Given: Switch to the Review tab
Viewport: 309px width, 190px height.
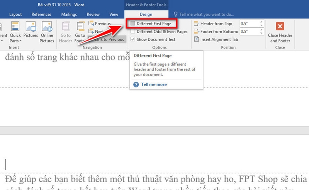Looking at the screenshot, I should [93, 14].
